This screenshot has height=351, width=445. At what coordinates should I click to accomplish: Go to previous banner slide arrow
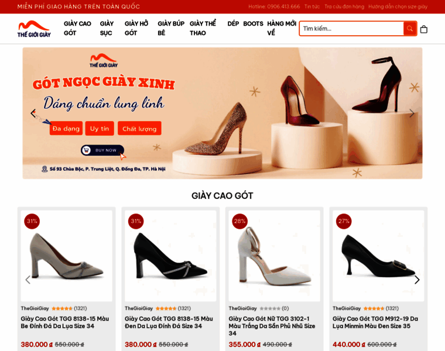[33, 113]
